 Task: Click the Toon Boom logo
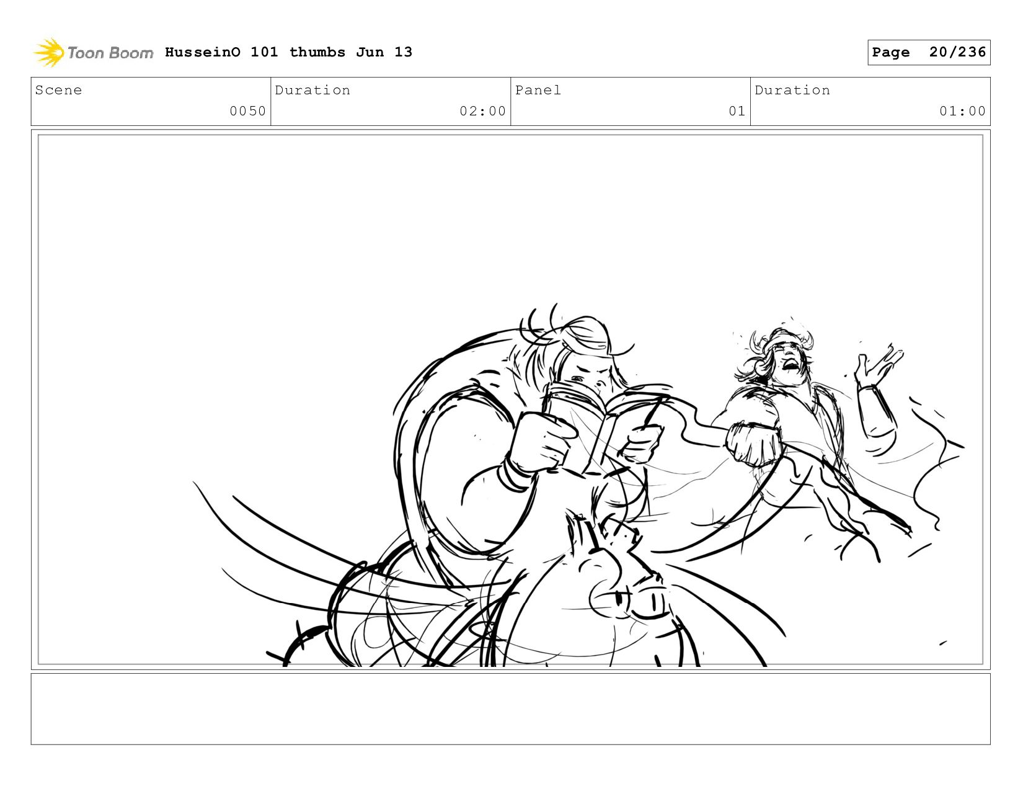pyautogui.click(x=93, y=53)
